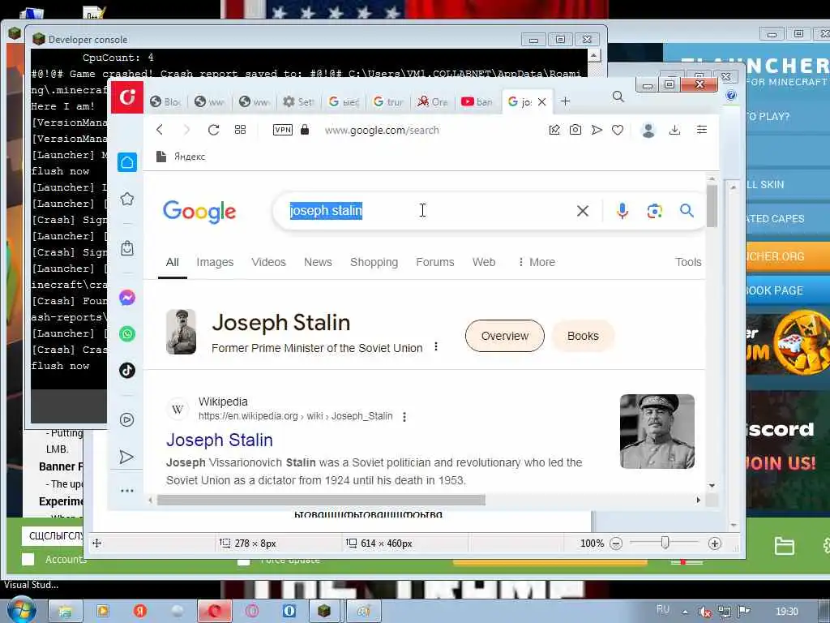Image resolution: width=830 pixels, height=623 pixels.
Task: Select the Videos search tab
Action: 268,262
